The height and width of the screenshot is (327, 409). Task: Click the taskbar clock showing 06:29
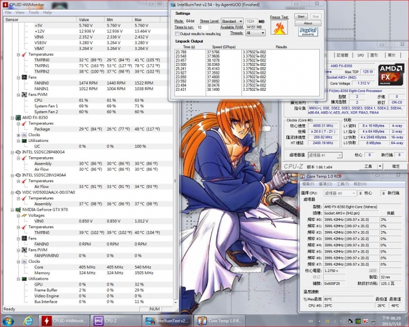click(x=391, y=321)
